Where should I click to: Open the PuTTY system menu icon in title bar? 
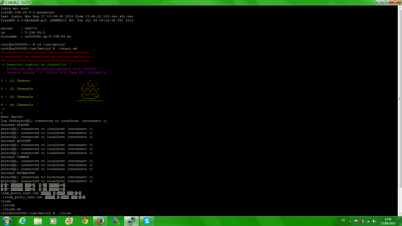(x=2, y=3)
